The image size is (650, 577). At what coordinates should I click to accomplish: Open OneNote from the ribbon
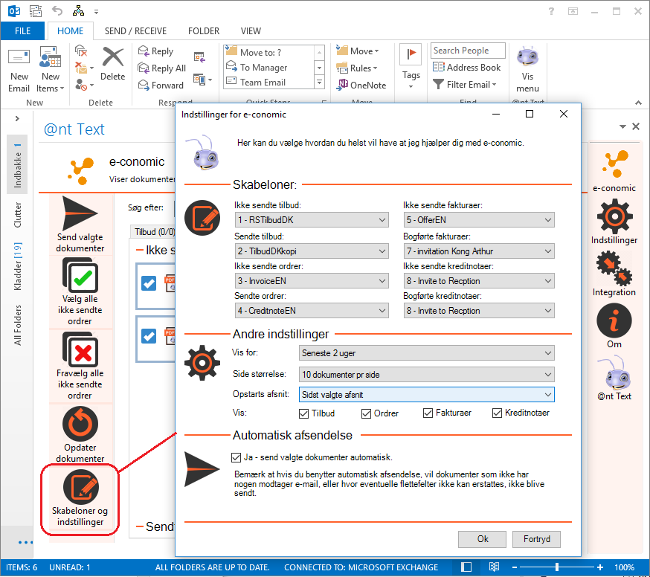361,85
